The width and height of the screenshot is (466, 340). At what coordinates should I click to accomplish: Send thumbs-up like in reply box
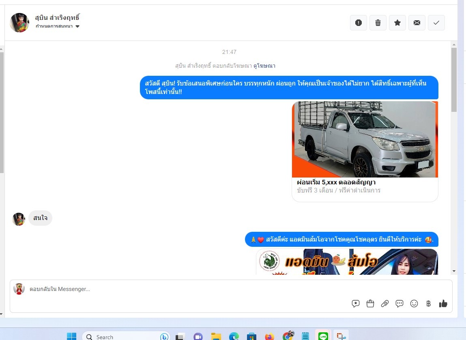443,304
